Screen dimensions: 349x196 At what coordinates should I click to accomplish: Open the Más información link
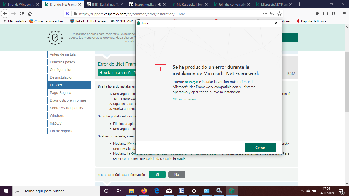184,99
